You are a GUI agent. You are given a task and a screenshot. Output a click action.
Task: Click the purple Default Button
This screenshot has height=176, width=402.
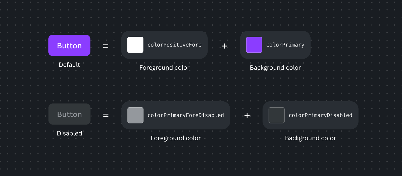coord(69,46)
